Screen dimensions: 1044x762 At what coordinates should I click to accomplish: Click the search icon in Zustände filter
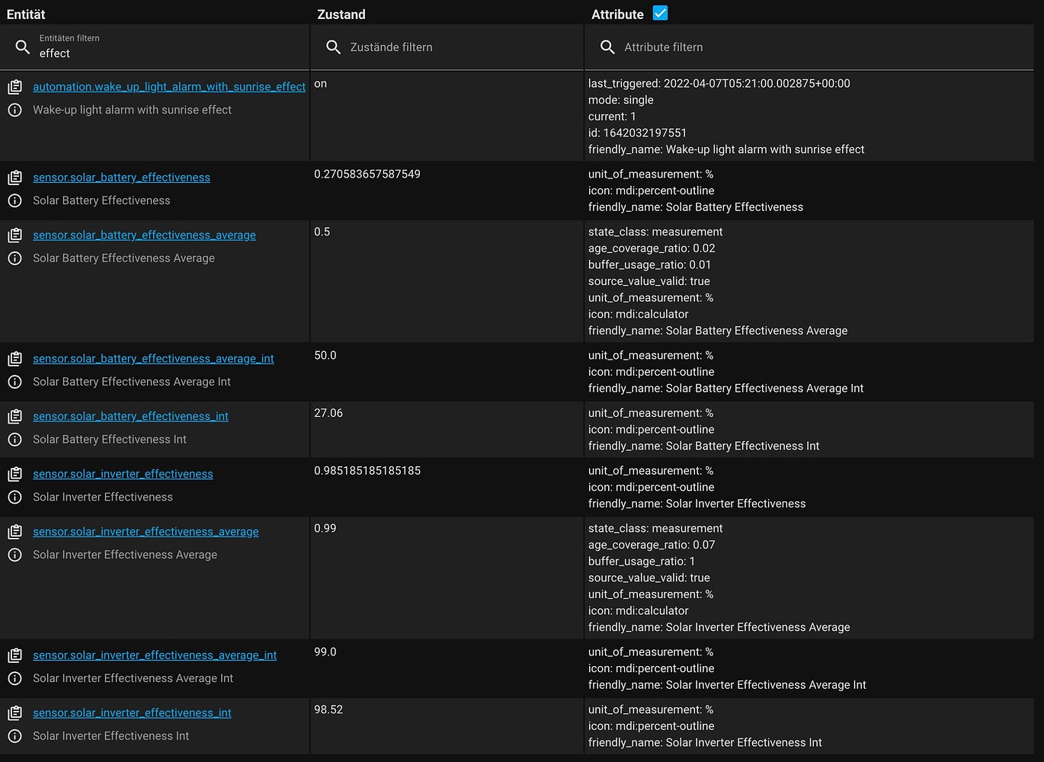pyautogui.click(x=333, y=47)
